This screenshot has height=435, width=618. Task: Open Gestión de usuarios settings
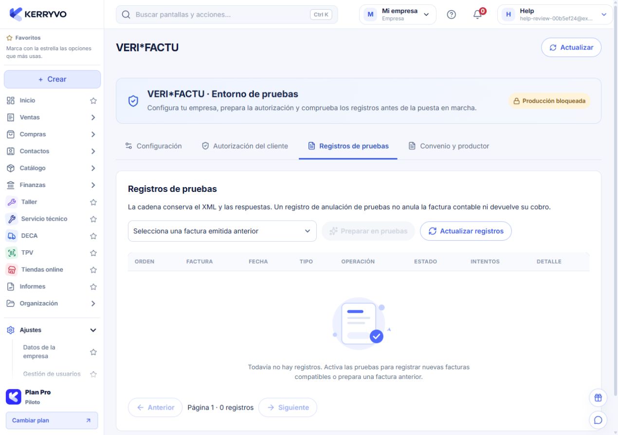(x=52, y=374)
